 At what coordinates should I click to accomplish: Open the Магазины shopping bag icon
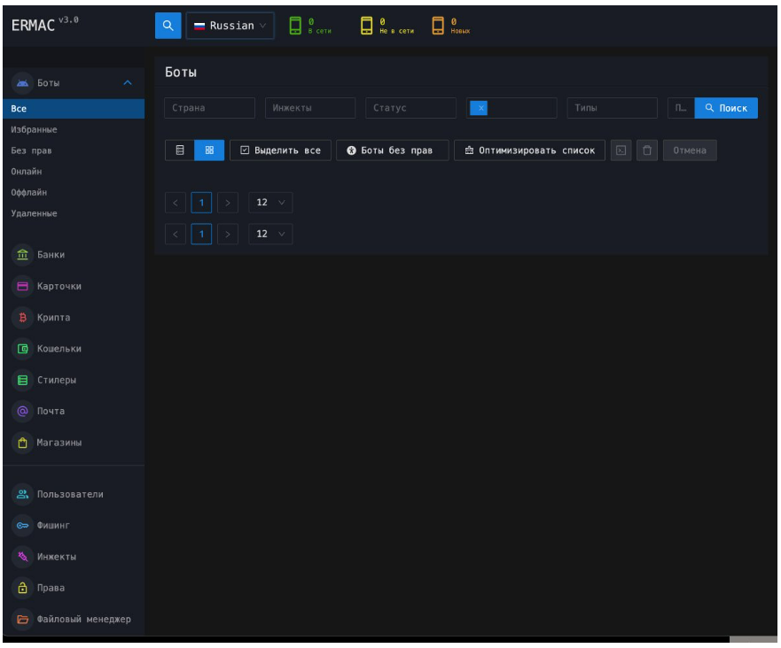point(22,443)
